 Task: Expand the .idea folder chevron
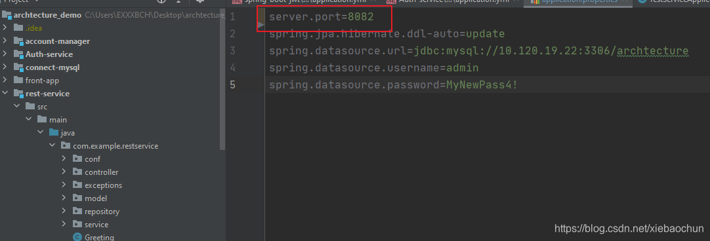click(5, 28)
